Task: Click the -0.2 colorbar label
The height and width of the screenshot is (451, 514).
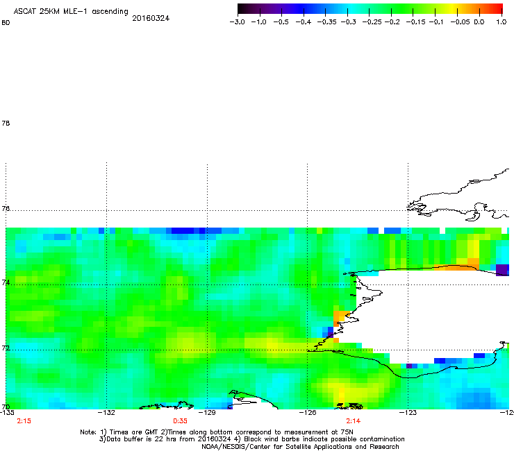Action: click(392, 22)
